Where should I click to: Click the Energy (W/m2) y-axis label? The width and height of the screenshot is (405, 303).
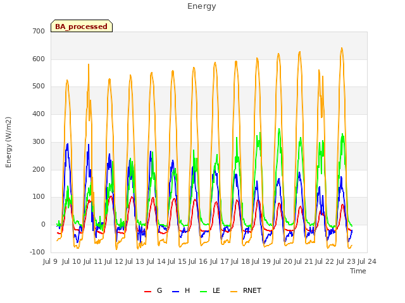[x=8, y=142]
